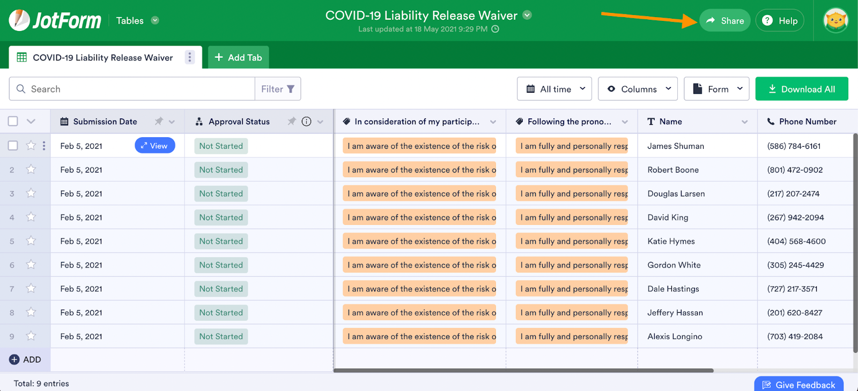This screenshot has height=391, width=858.
Task: Open the user avatar profile menu
Action: pos(835,20)
